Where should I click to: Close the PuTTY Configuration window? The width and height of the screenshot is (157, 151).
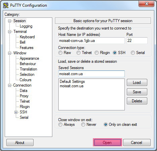click(147, 4)
